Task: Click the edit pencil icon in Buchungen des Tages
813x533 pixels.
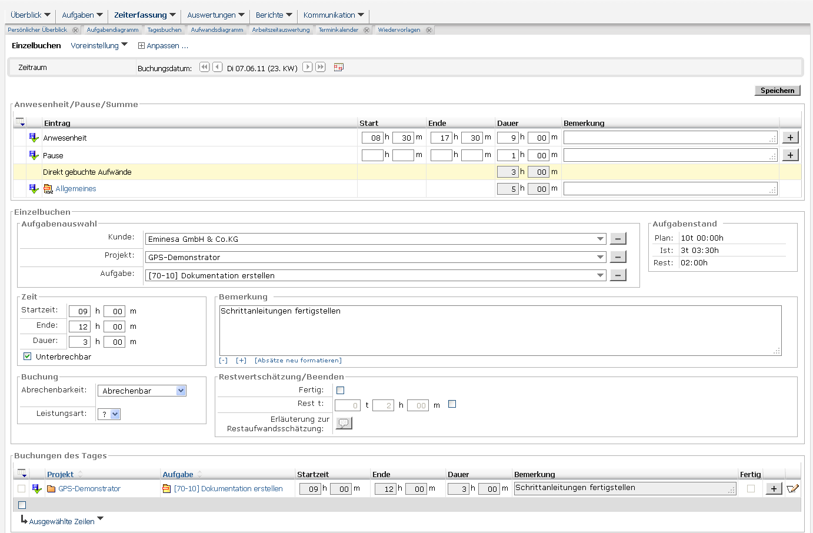Action: (792, 488)
